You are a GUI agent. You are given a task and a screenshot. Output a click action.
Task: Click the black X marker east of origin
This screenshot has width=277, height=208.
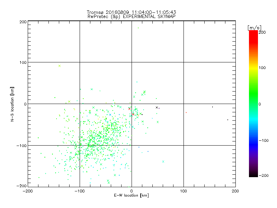point(157,107)
